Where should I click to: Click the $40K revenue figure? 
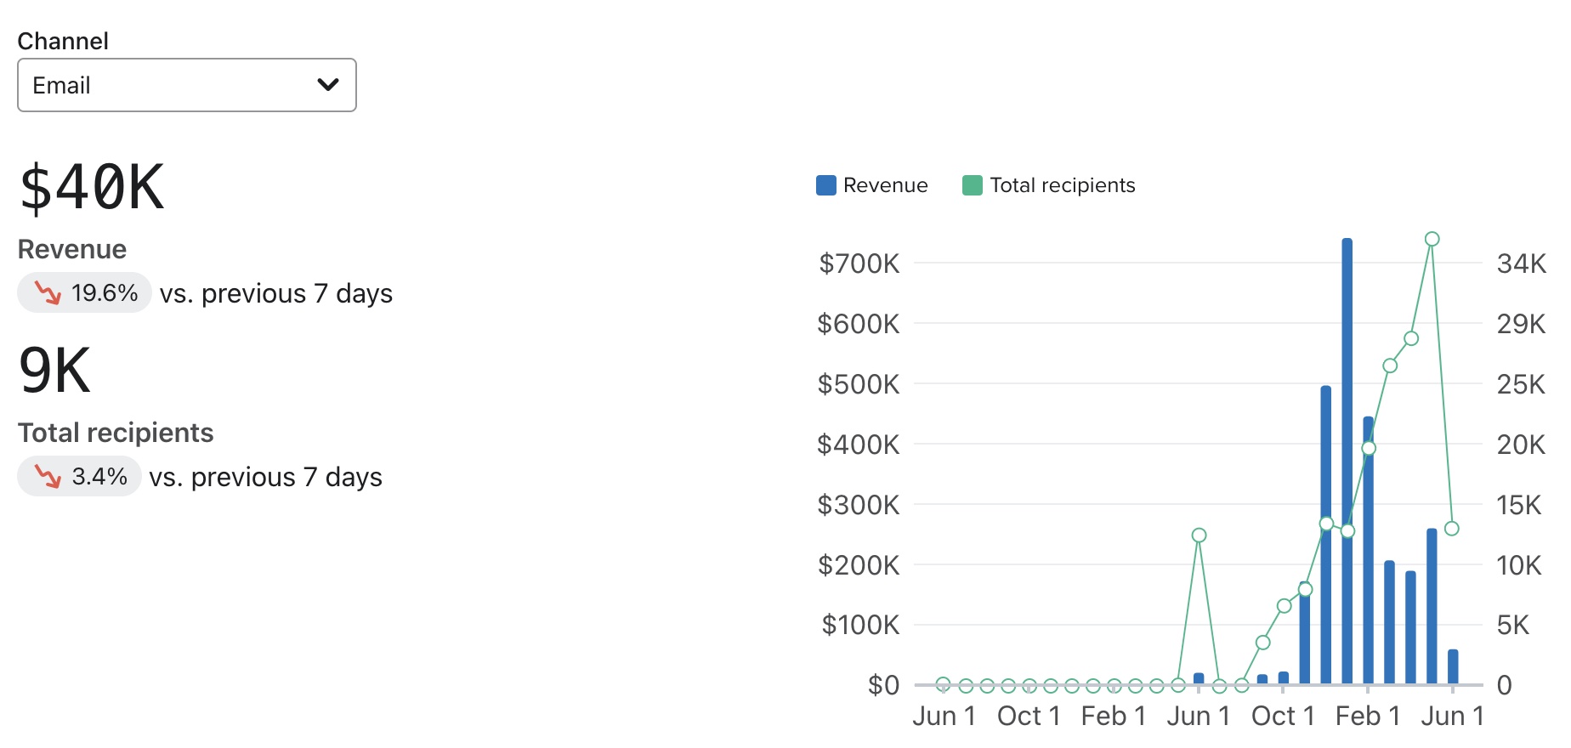click(x=92, y=188)
